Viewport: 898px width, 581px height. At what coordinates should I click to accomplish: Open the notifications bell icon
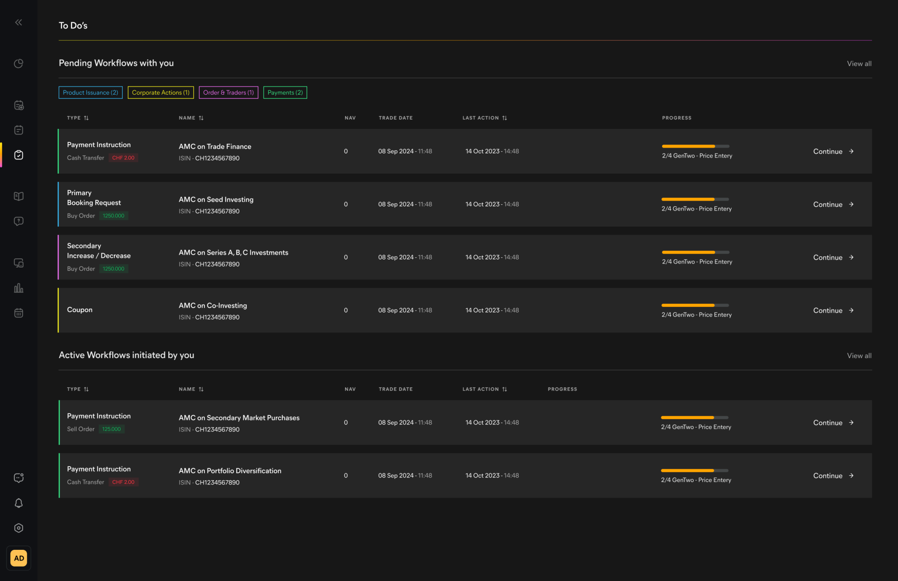pyautogui.click(x=18, y=503)
